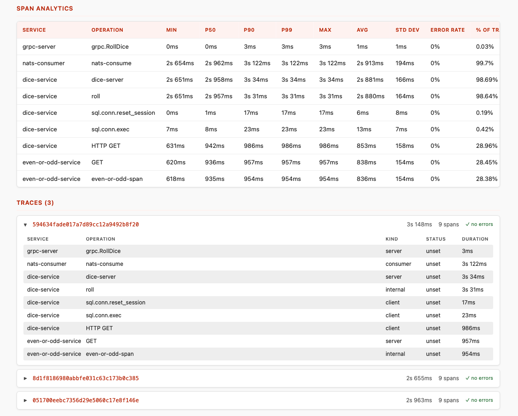Click the 3s 148ms trace duration
The width and height of the screenshot is (518, 416).
[x=419, y=225]
